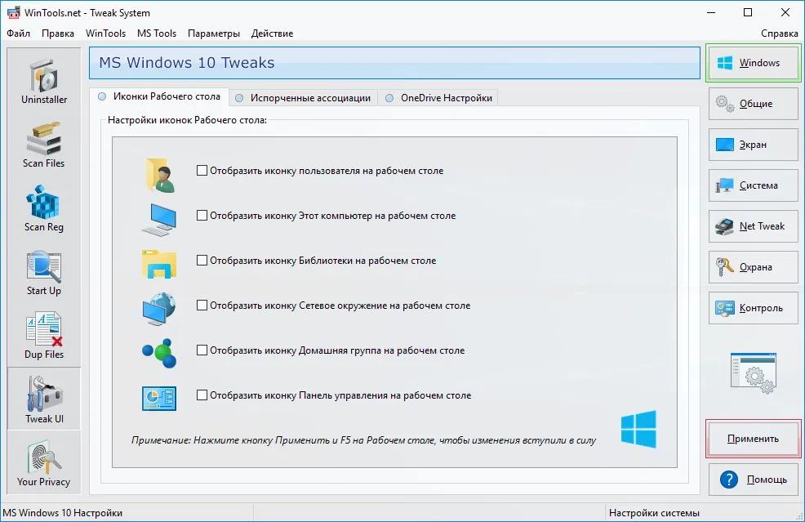The height and width of the screenshot is (522, 805).
Task: Open the Экран settings category
Action: (x=753, y=145)
